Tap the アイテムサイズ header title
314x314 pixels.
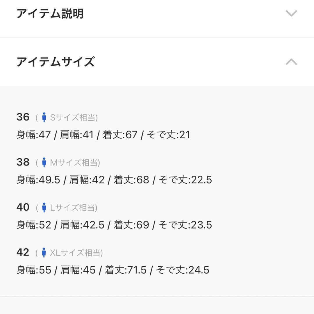tap(56, 62)
